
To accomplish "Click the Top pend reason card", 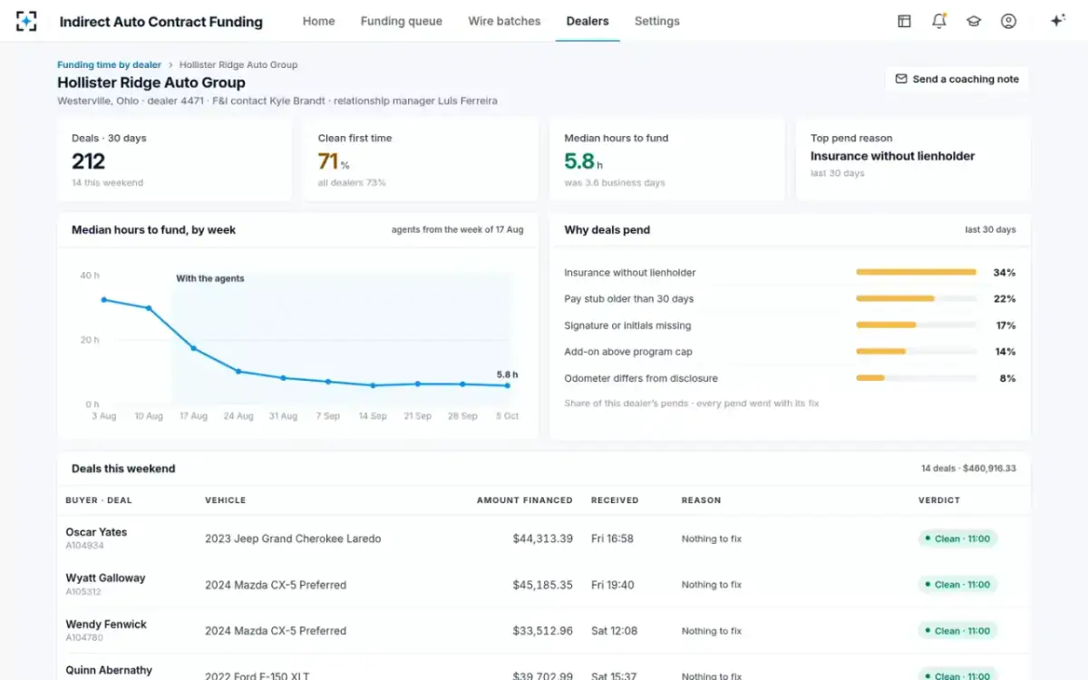I will pos(913,160).
